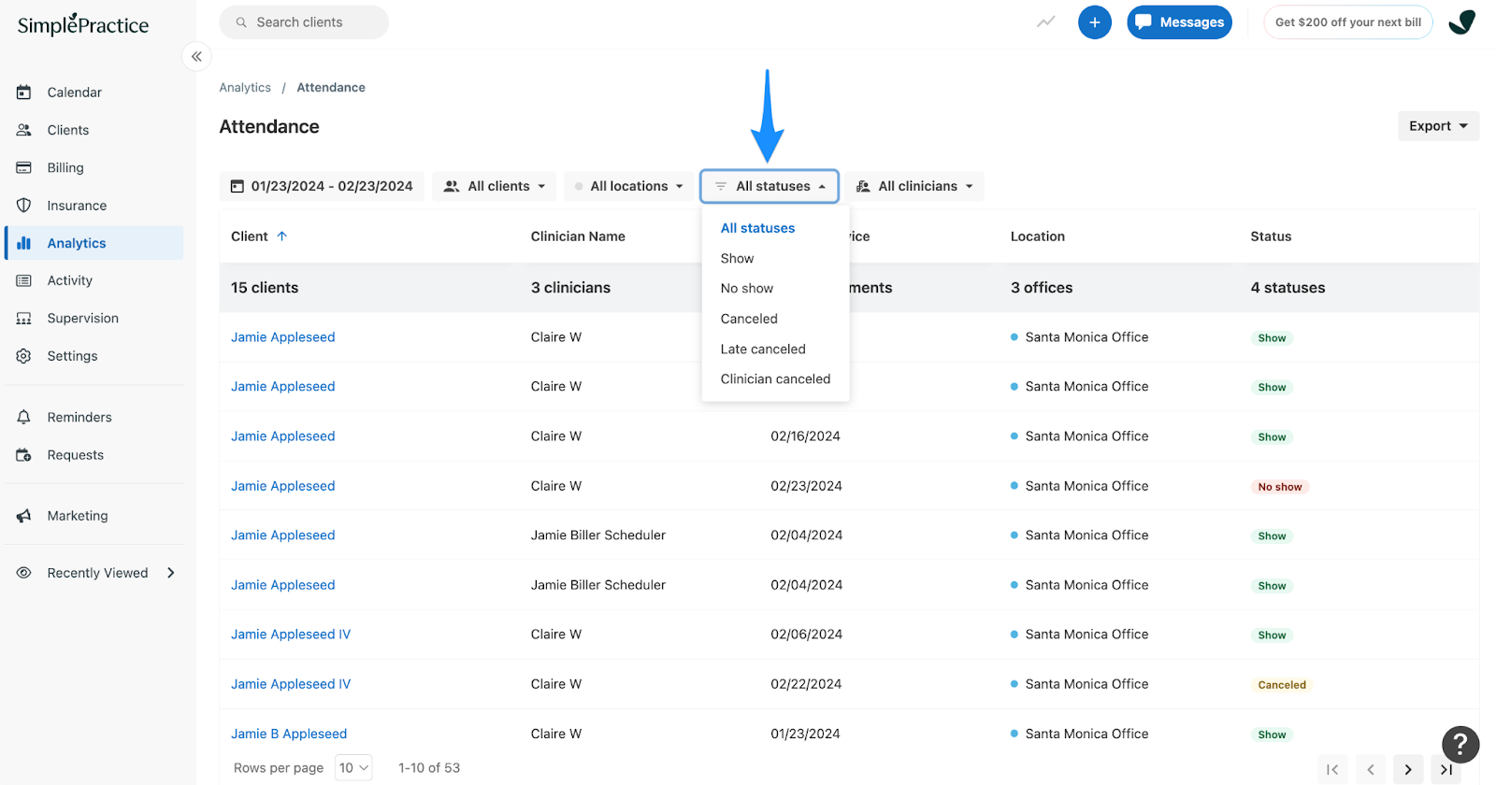The width and height of the screenshot is (1496, 785).
Task: Open Jamie Appleseed row dated 02/16/2024
Action: [x=282, y=436]
